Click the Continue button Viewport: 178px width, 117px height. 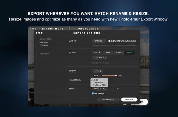(x=129, y=100)
